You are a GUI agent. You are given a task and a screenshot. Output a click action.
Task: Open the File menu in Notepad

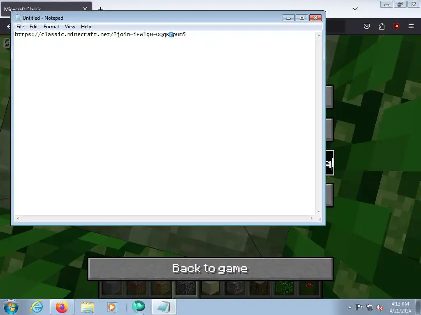(20, 27)
